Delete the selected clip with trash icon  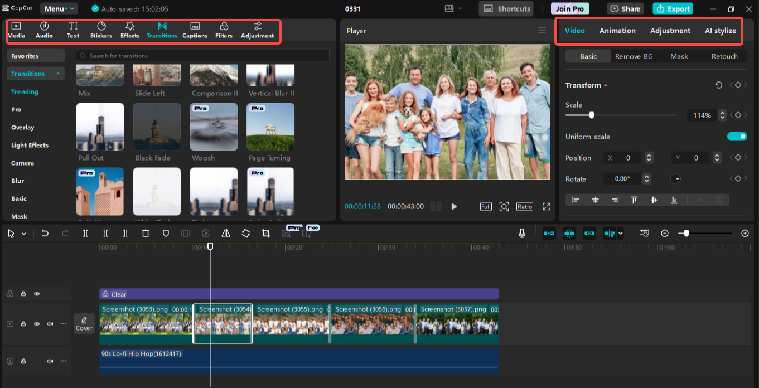[146, 234]
